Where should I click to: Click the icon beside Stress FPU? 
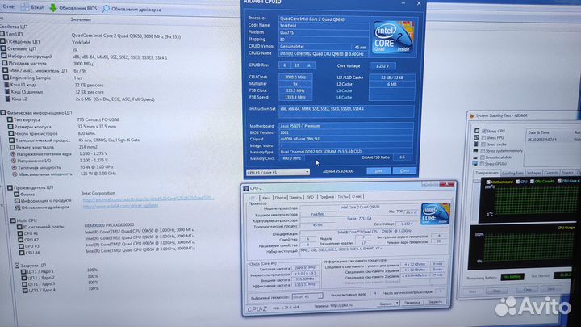coord(477,137)
